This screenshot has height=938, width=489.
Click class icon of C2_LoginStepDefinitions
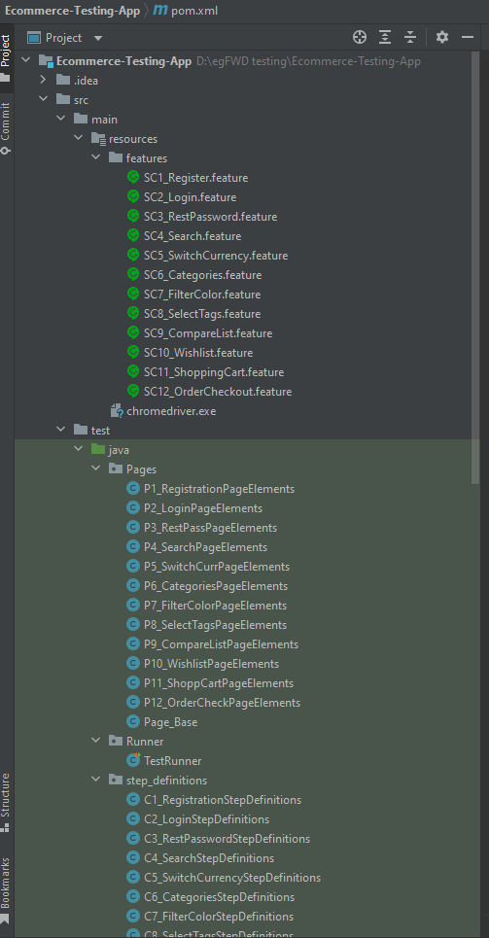[133, 819]
